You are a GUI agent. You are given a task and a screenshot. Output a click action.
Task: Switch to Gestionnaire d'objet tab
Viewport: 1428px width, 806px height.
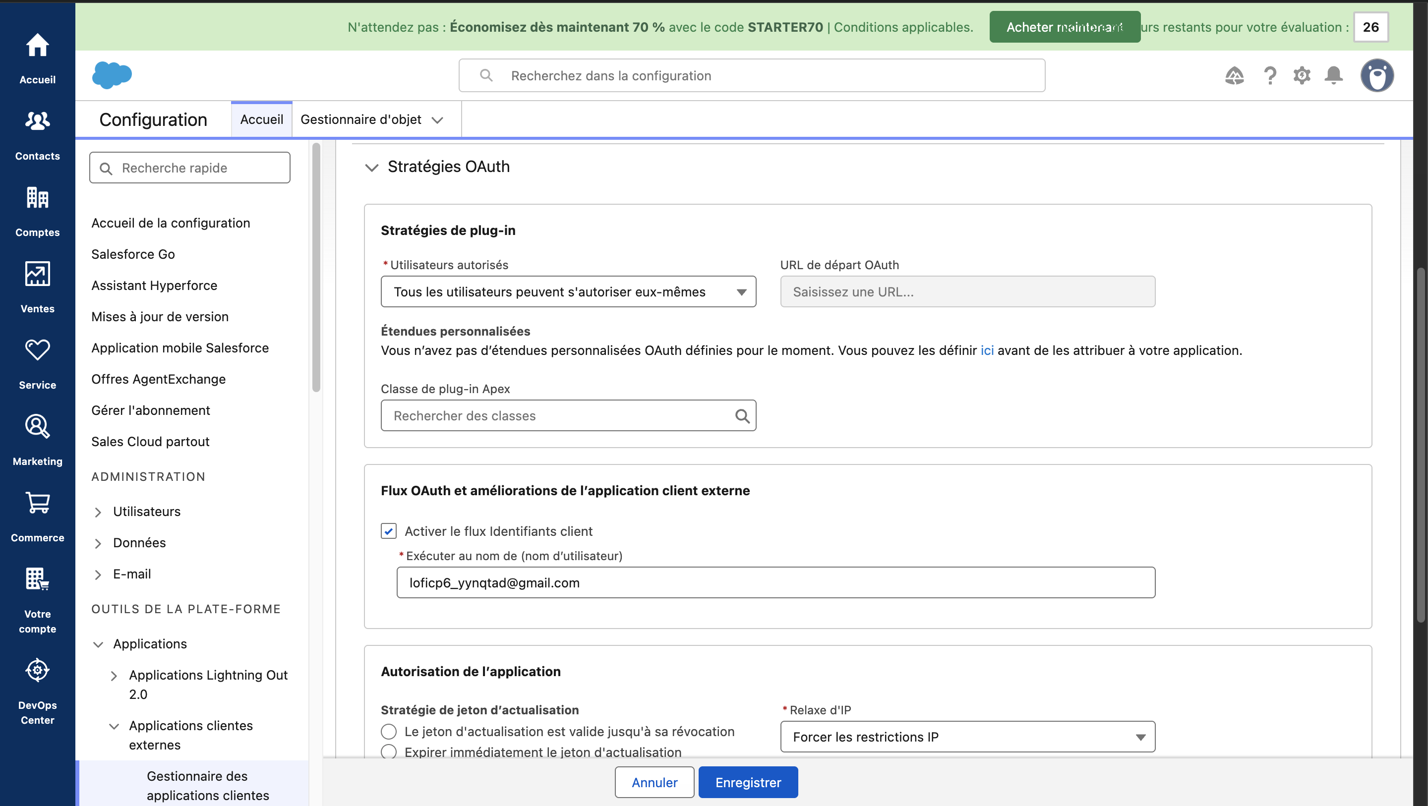(361, 119)
